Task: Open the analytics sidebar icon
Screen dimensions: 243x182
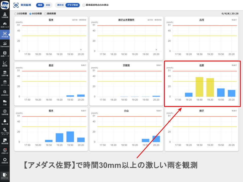Action: pos(5,93)
